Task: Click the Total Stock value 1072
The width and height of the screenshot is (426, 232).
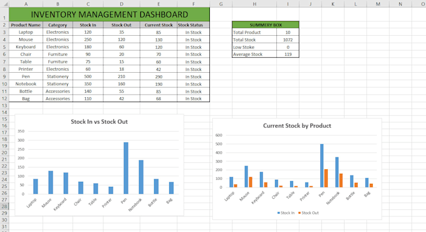Action: coord(288,40)
